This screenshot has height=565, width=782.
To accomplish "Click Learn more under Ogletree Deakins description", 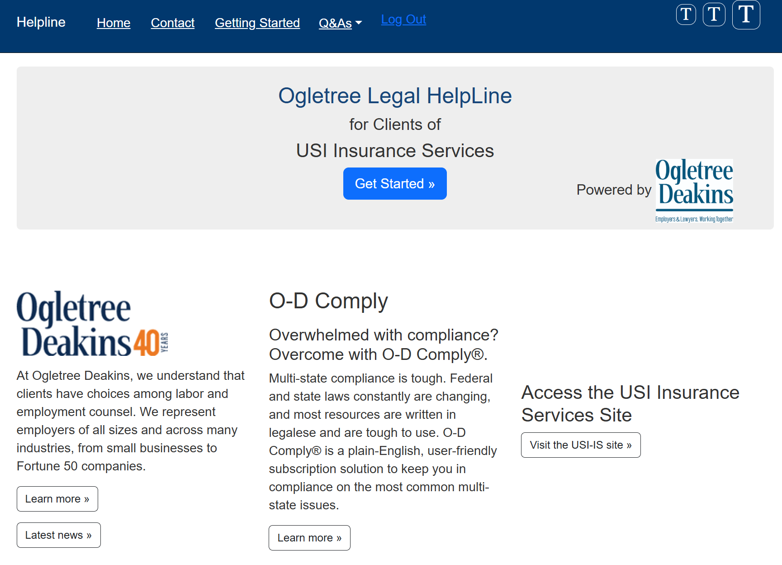I will [57, 499].
